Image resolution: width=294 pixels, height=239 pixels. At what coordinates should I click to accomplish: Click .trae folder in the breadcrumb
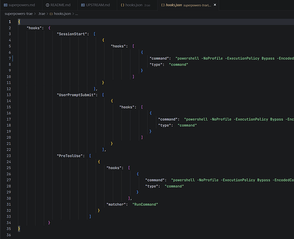point(42,14)
